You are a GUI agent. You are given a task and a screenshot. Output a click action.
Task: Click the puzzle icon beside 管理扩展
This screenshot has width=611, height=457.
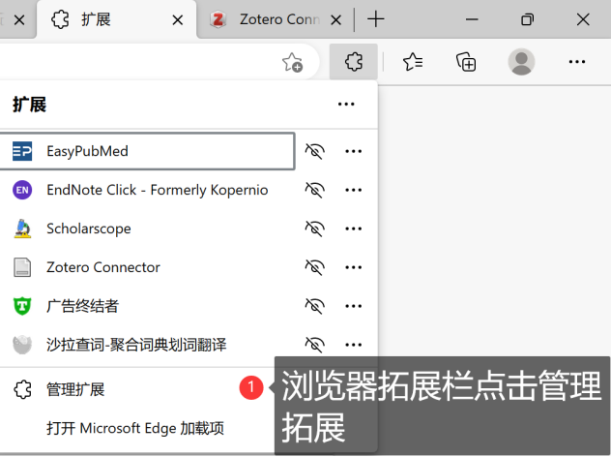click(22, 389)
